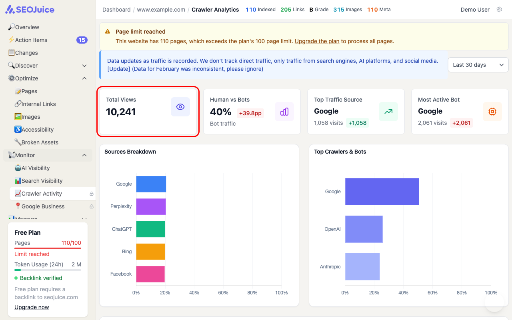
Task: Expand the Measure section chevron
Action: [84, 219]
